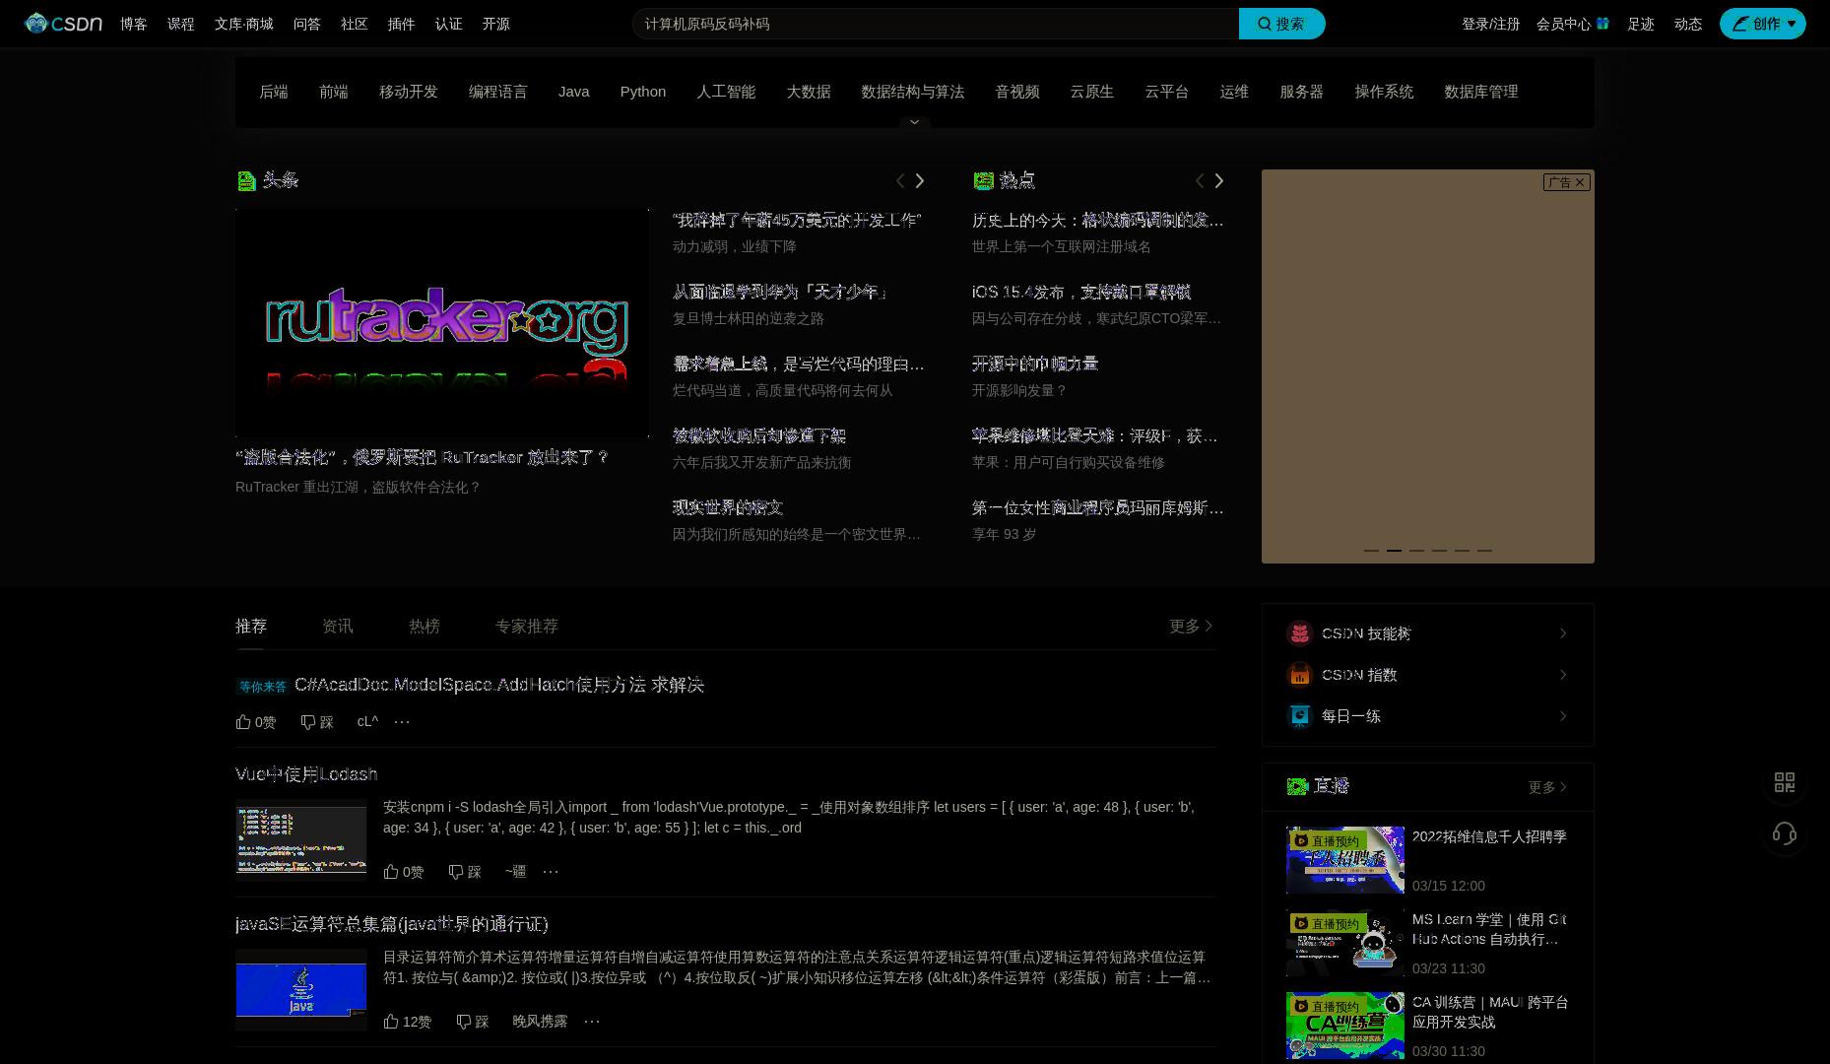This screenshot has height=1064, width=1830.
Task: Open CSDN 指数 icon entry
Action: click(x=1300, y=675)
